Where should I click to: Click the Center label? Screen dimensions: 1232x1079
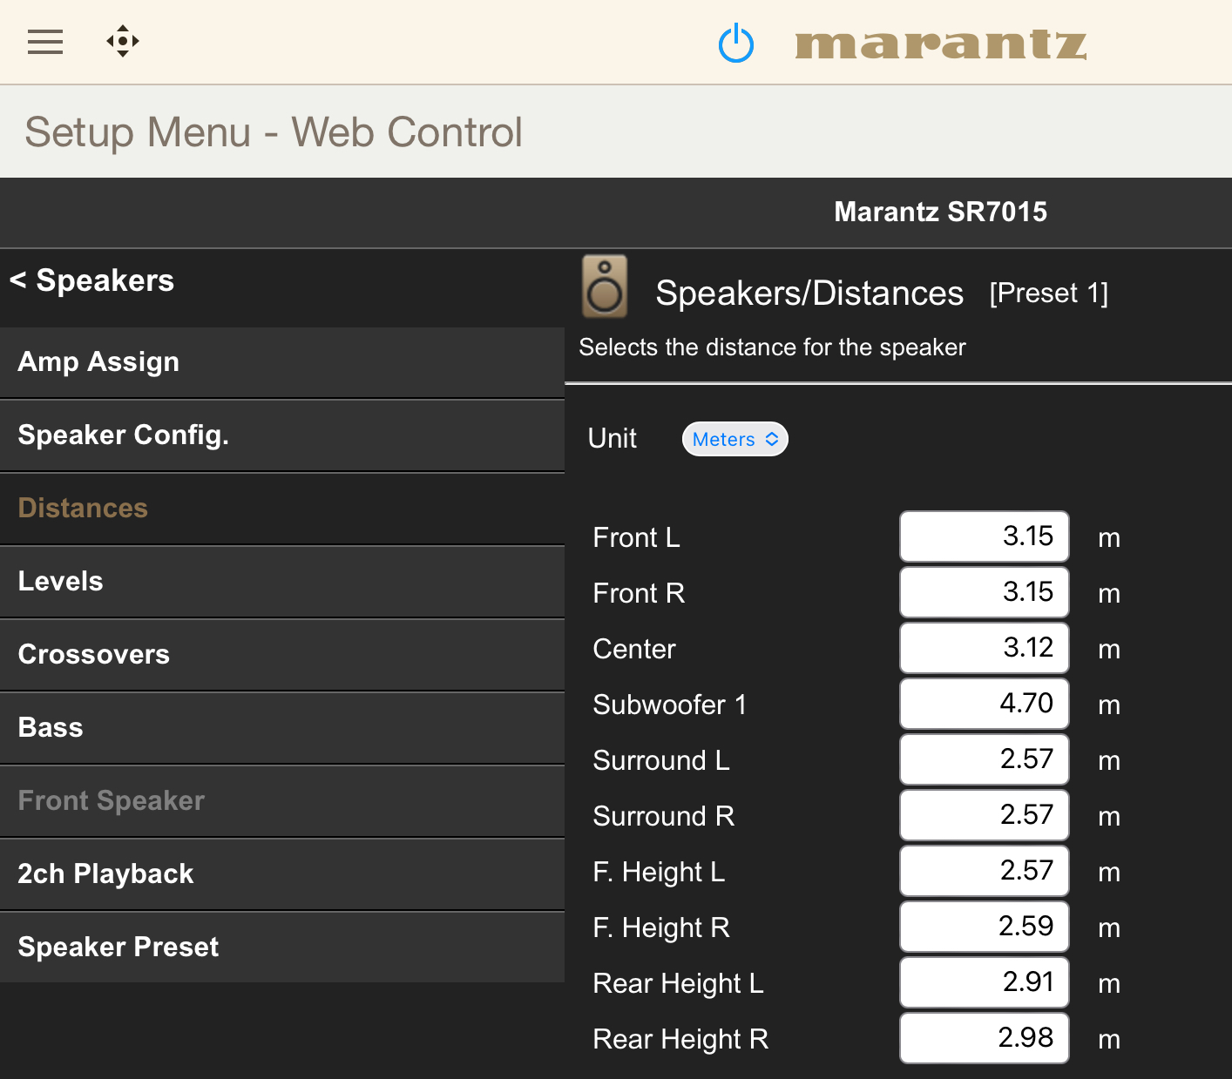coord(634,649)
